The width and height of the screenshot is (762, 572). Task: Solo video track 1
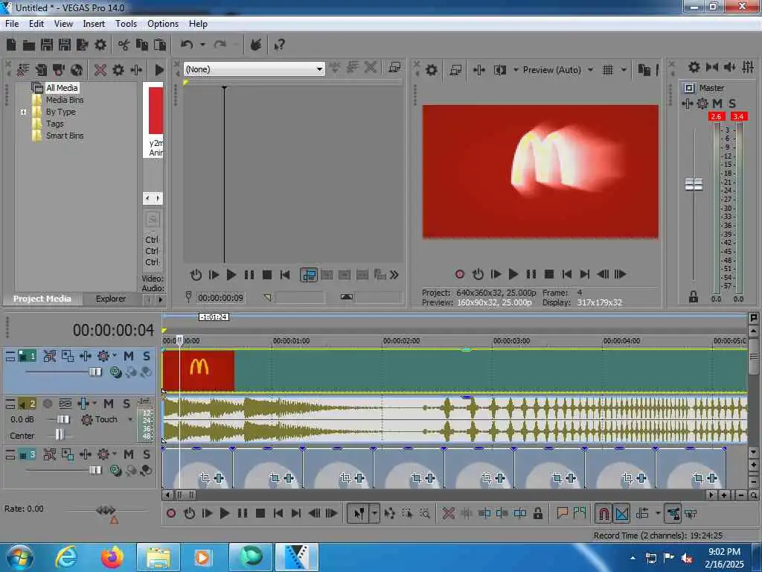(147, 356)
